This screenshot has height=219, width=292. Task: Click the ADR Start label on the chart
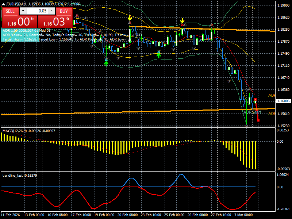point(252,112)
